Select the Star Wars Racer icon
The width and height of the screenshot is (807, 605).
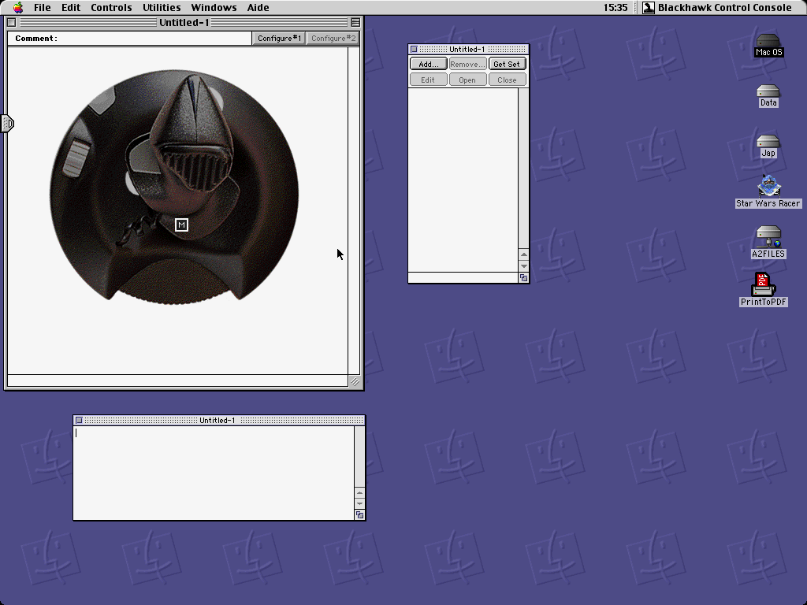pyautogui.click(x=768, y=186)
